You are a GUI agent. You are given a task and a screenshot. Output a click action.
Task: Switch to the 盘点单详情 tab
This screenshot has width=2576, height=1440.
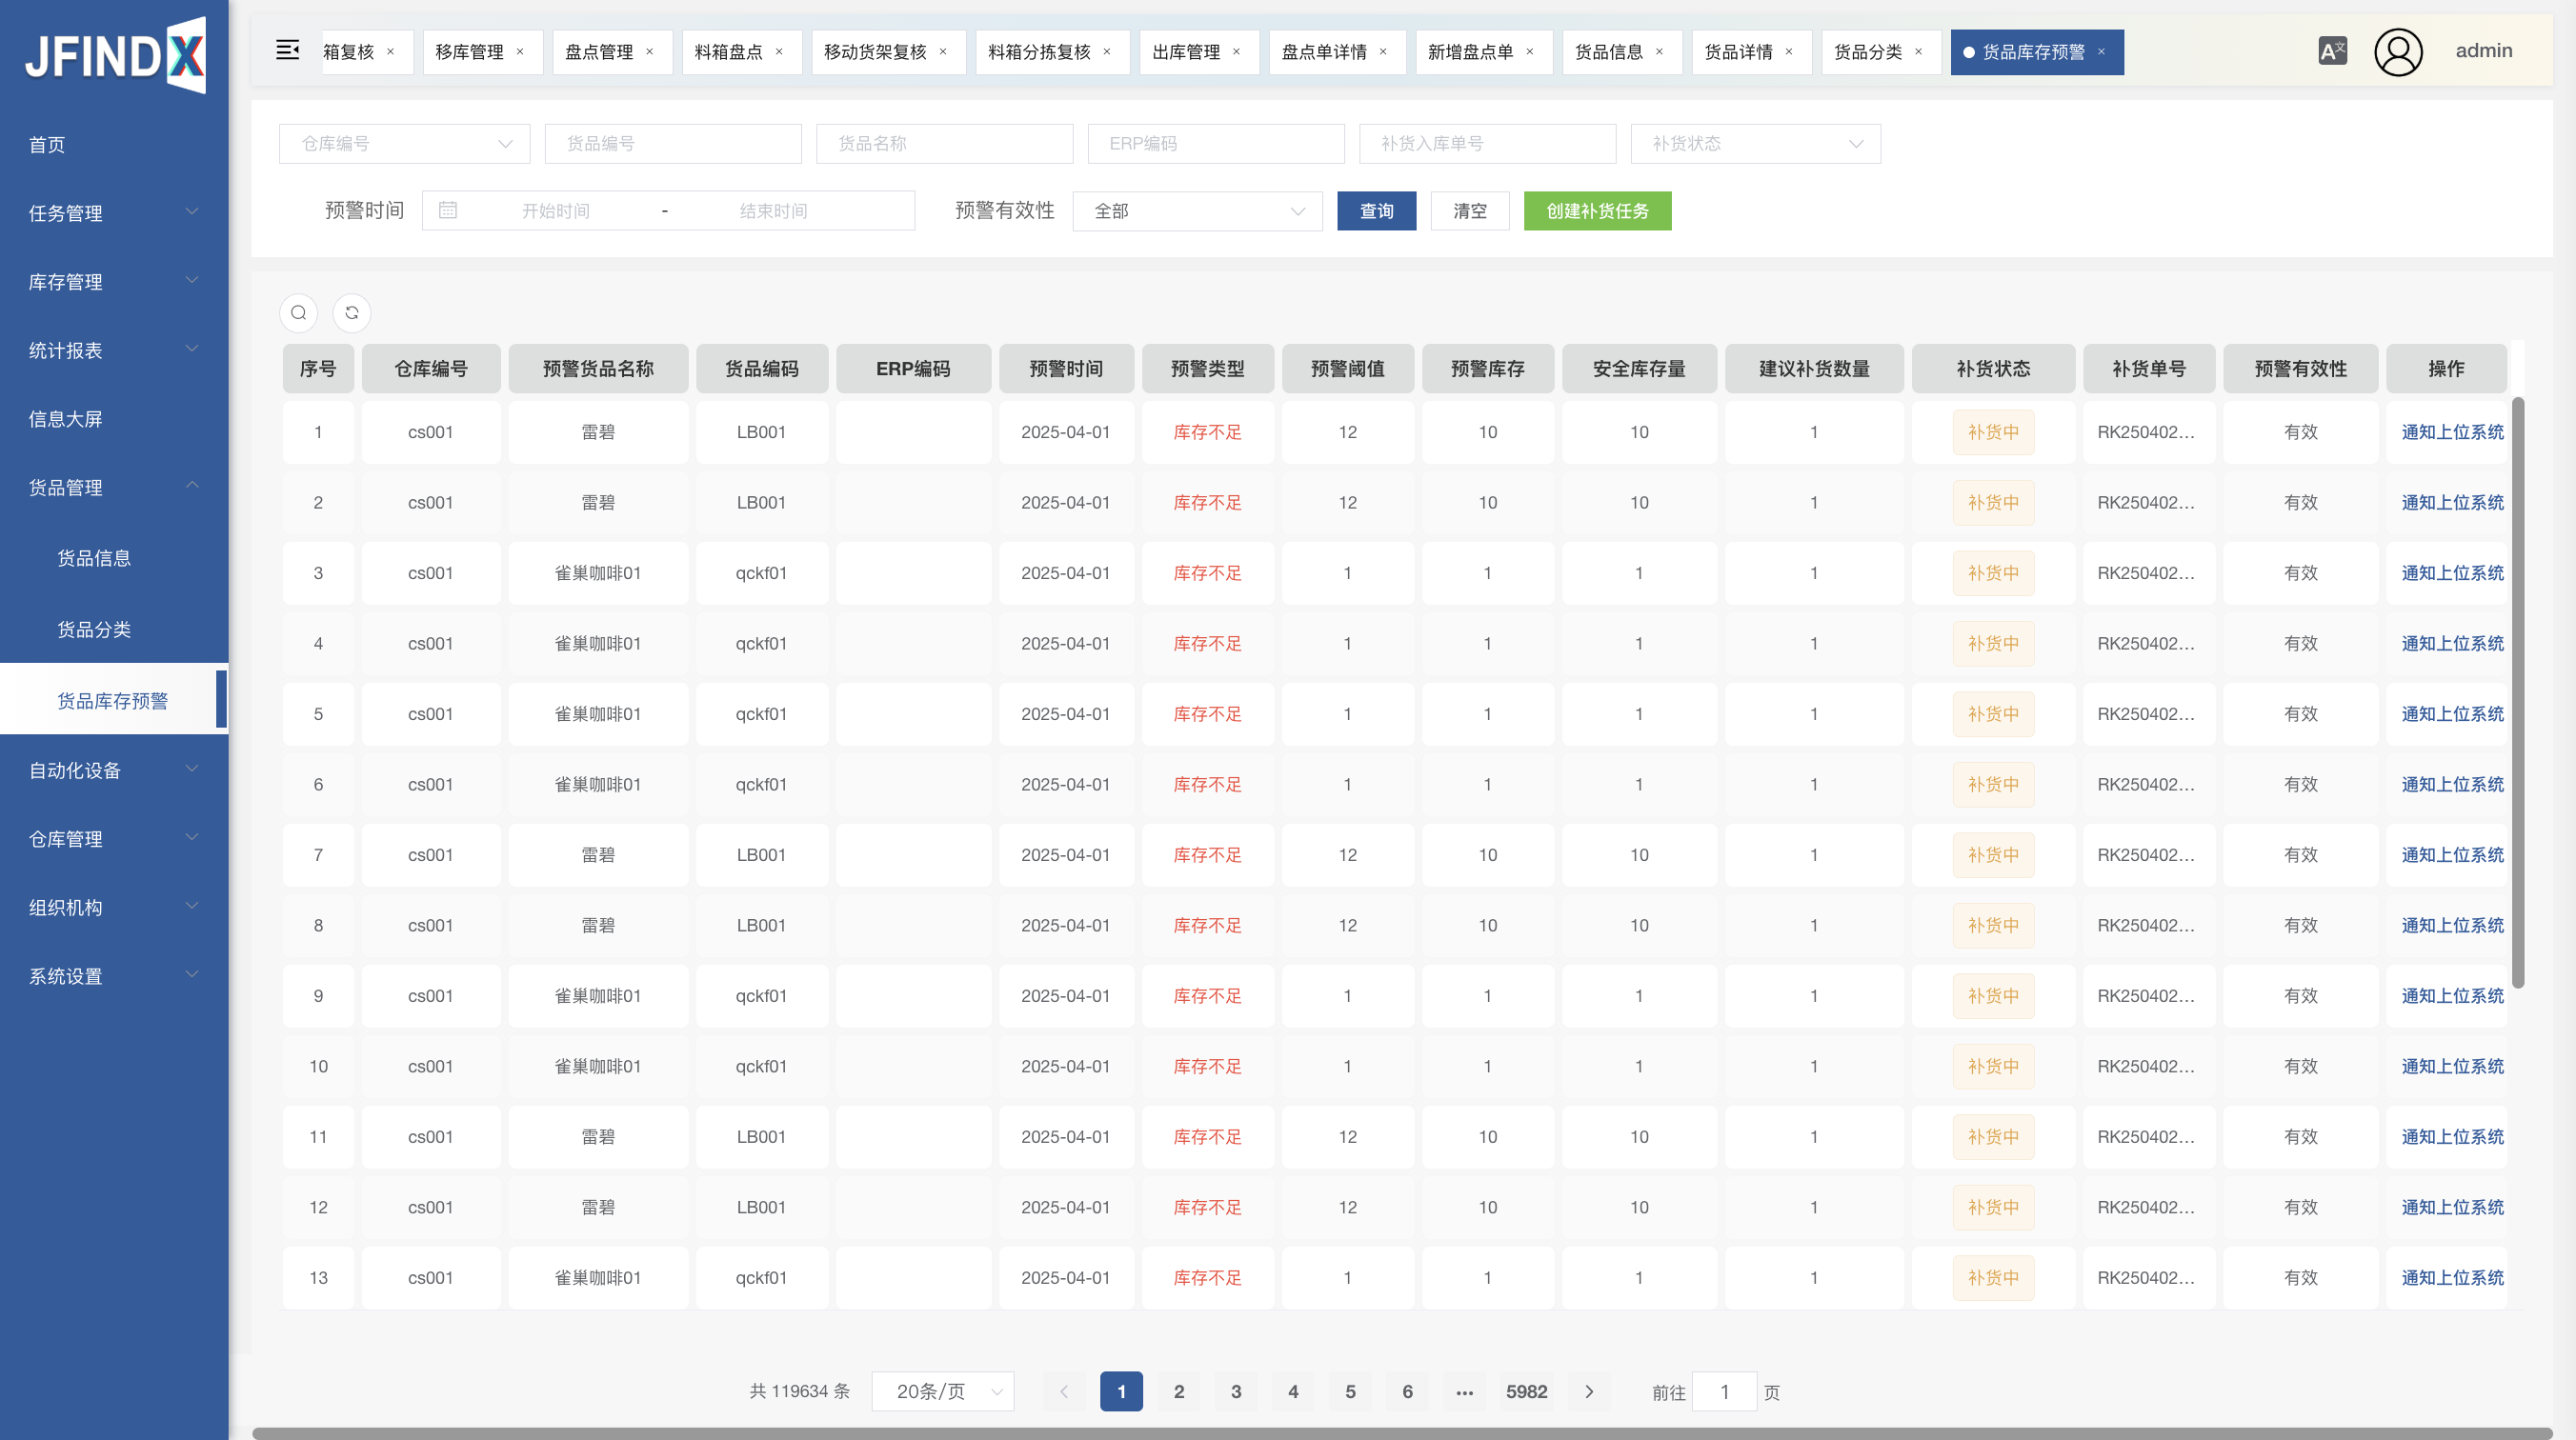(1324, 52)
